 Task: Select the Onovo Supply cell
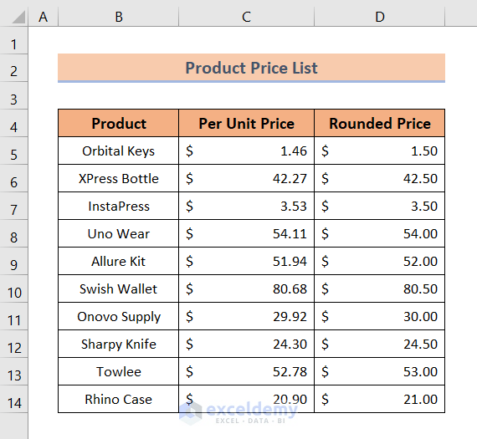(118, 316)
